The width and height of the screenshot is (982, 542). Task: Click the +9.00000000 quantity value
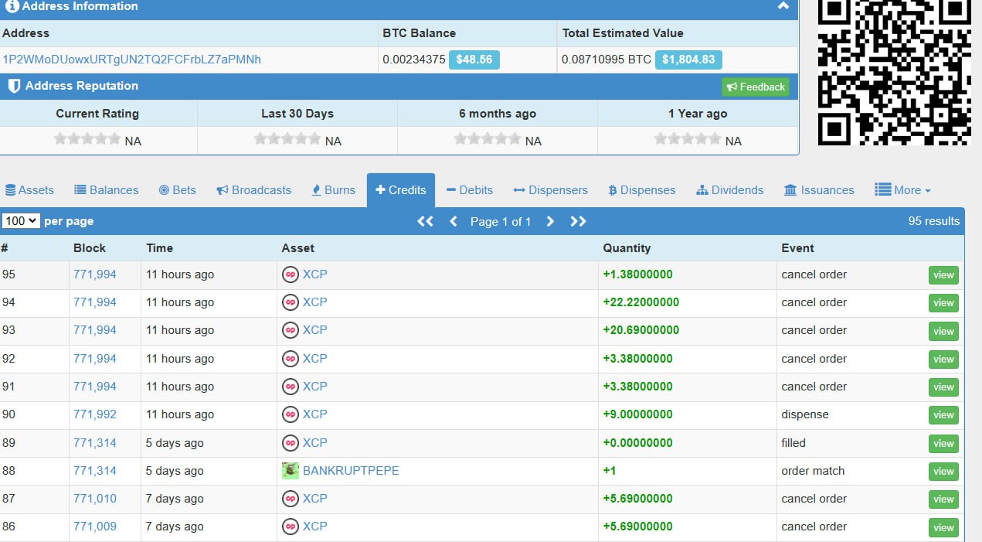point(638,414)
